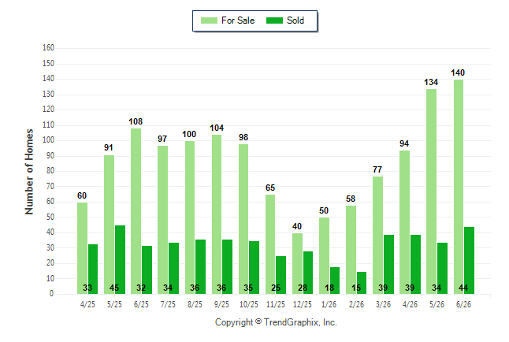Click the 5/25 Sold bar showing 45
The image size is (509, 342).
(120, 259)
